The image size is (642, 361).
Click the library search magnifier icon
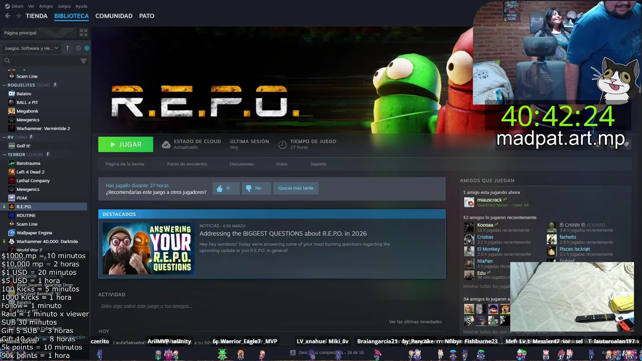click(7, 61)
